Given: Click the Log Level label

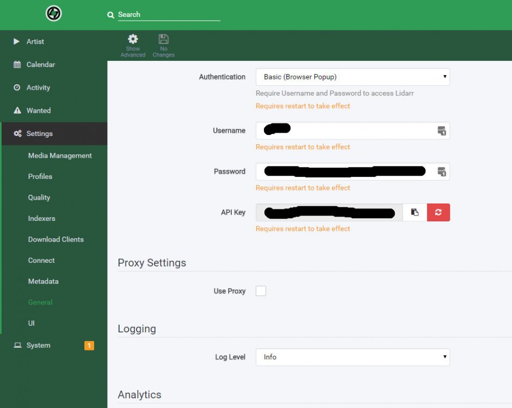Looking at the screenshot, I should point(230,357).
